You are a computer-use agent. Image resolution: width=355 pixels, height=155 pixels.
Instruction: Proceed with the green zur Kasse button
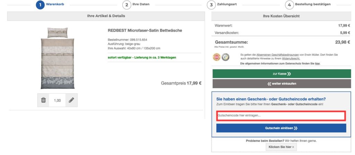point(279,74)
